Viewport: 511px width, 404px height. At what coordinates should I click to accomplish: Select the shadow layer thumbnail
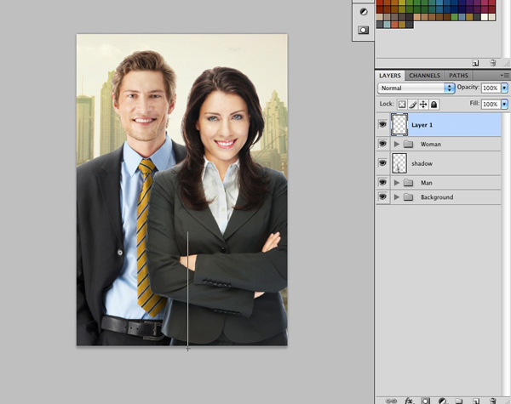tap(399, 163)
